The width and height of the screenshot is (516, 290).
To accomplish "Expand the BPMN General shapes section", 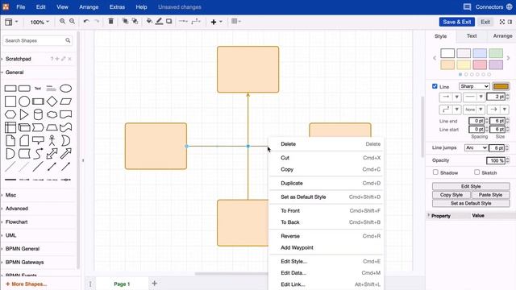I will pyautogui.click(x=23, y=249).
